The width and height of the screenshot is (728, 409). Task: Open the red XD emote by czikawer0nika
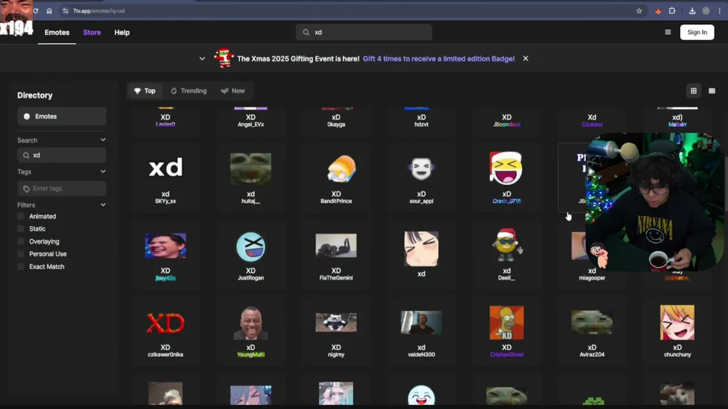(166, 331)
